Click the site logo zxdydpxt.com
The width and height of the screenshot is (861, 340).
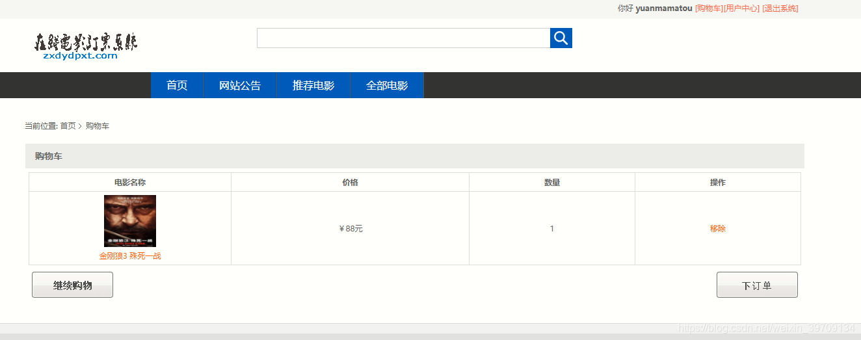[x=86, y=47]
